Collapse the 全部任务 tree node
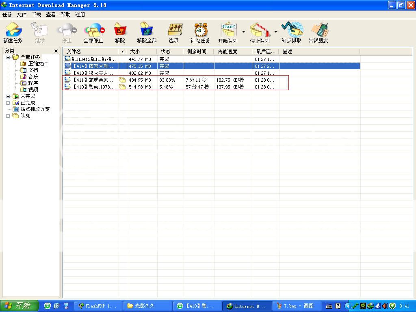The height and width of the screenshot is (312, 416). pyautogui.click(x=8, y=57)
